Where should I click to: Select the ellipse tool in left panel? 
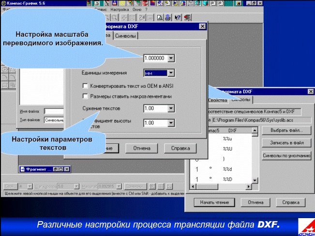(x=5, y=69)
